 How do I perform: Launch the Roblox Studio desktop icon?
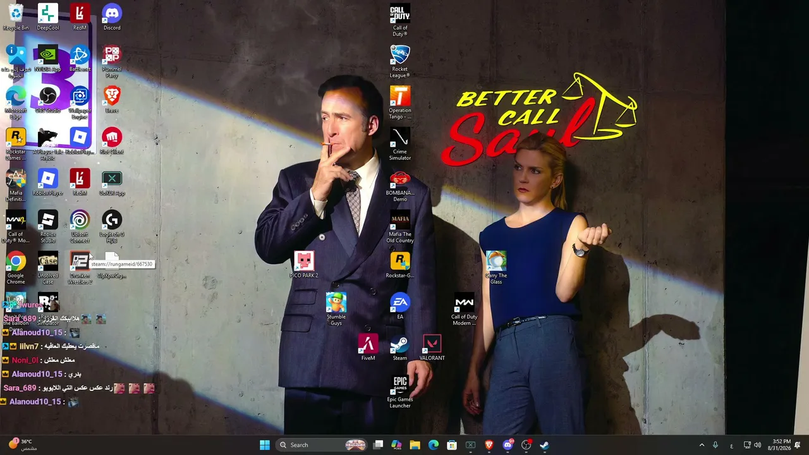pos(48,227)
